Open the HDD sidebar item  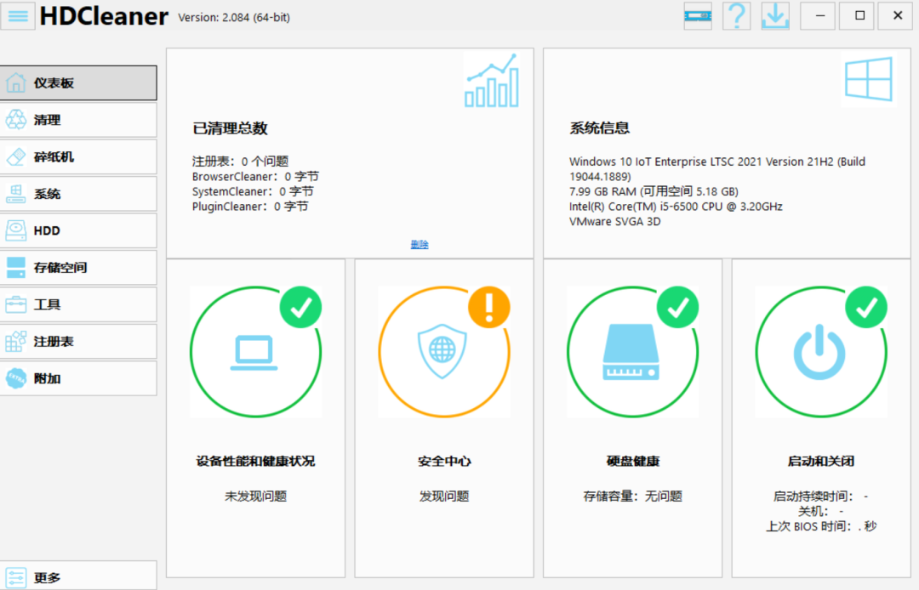[78, 230]
